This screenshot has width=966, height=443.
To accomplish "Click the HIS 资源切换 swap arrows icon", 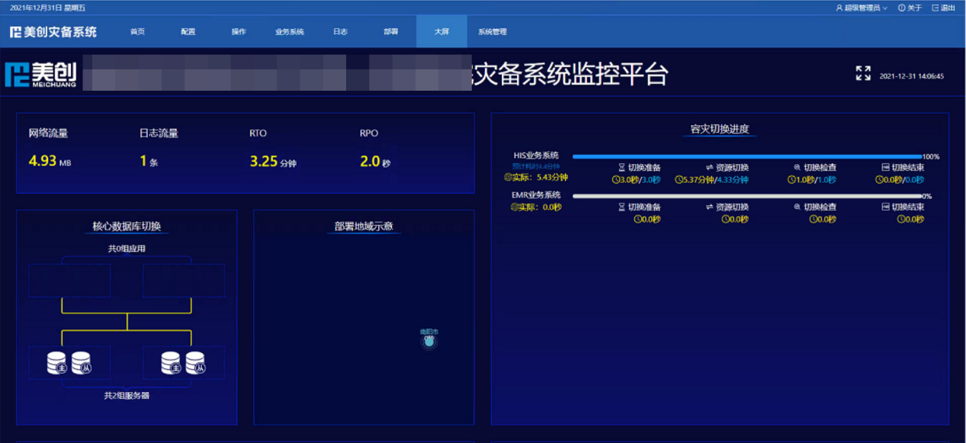I will tap(709, 168).
